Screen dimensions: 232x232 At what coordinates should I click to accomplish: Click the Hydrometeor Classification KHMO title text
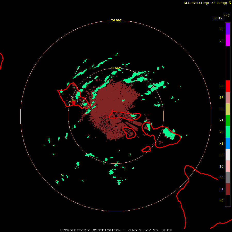[116, 230]
